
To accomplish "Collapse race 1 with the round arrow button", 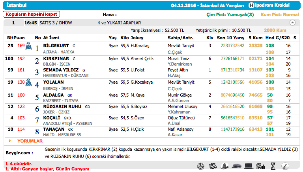I will tap(292, 23).
